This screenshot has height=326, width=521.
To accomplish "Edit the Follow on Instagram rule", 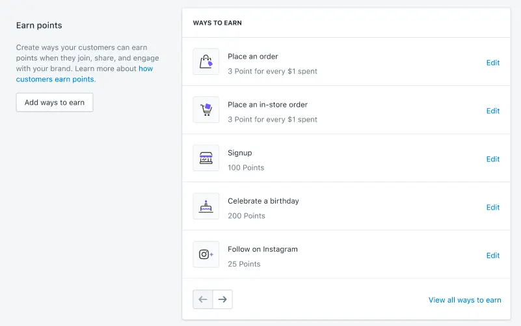I will pos(493,255).
